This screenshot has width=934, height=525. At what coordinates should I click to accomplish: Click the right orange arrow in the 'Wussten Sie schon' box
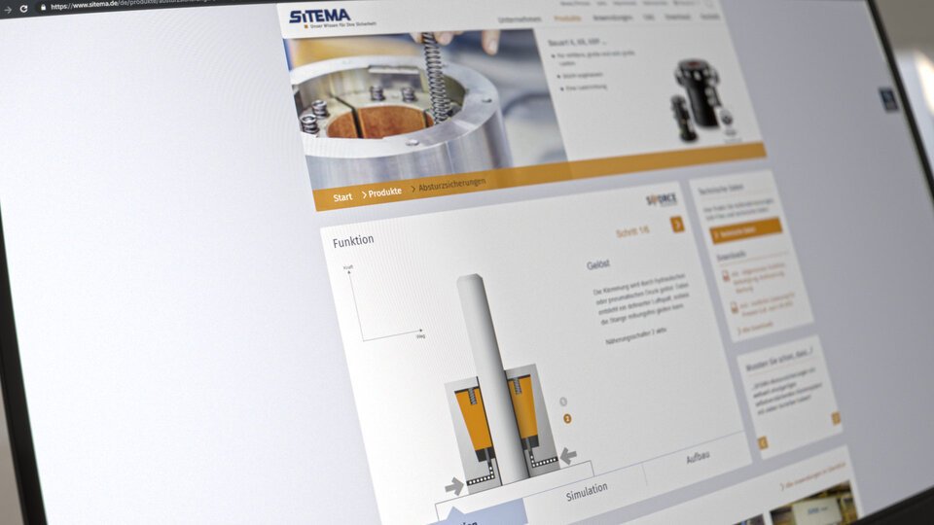(x=835, y=418)
